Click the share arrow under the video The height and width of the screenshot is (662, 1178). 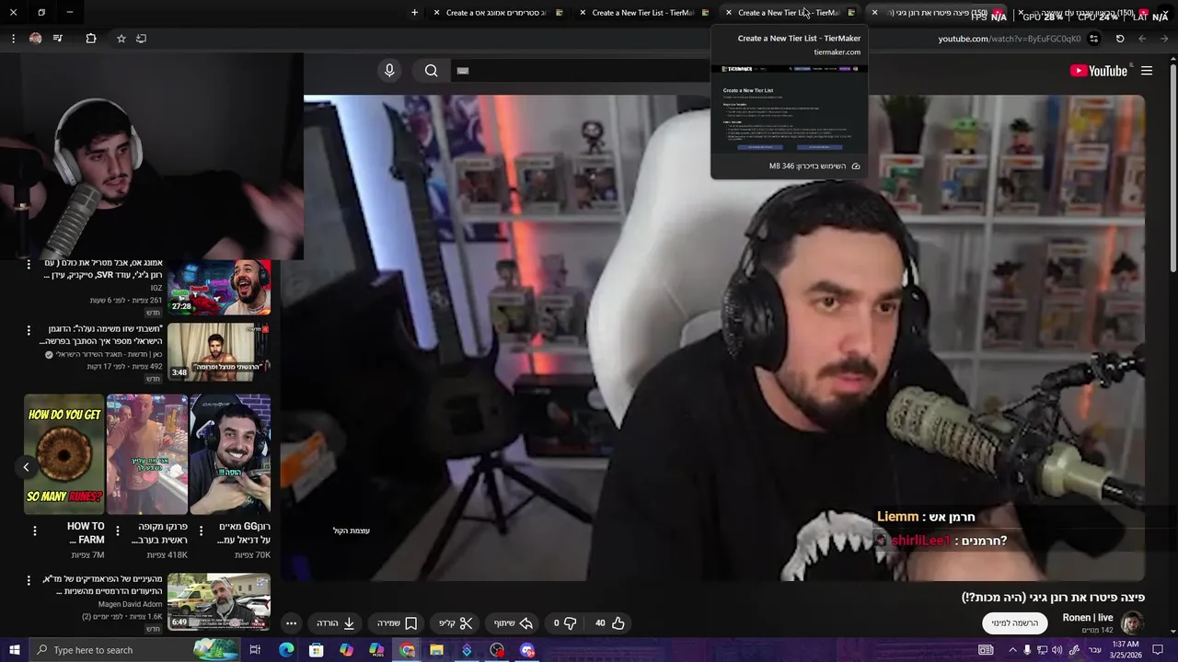[x=514, y=623]
